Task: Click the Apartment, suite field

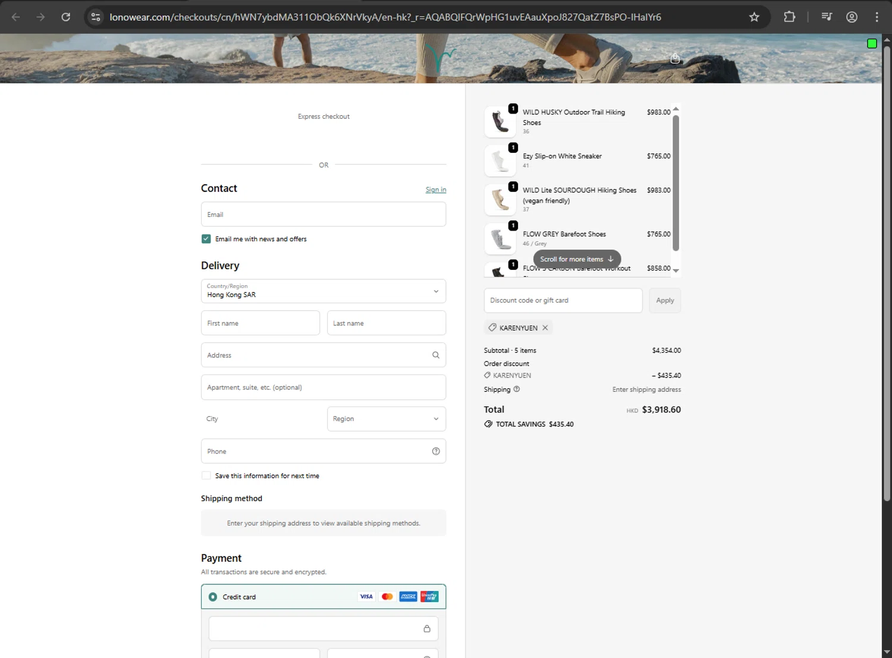Action: pyautogui.click(x=323, y=387)
